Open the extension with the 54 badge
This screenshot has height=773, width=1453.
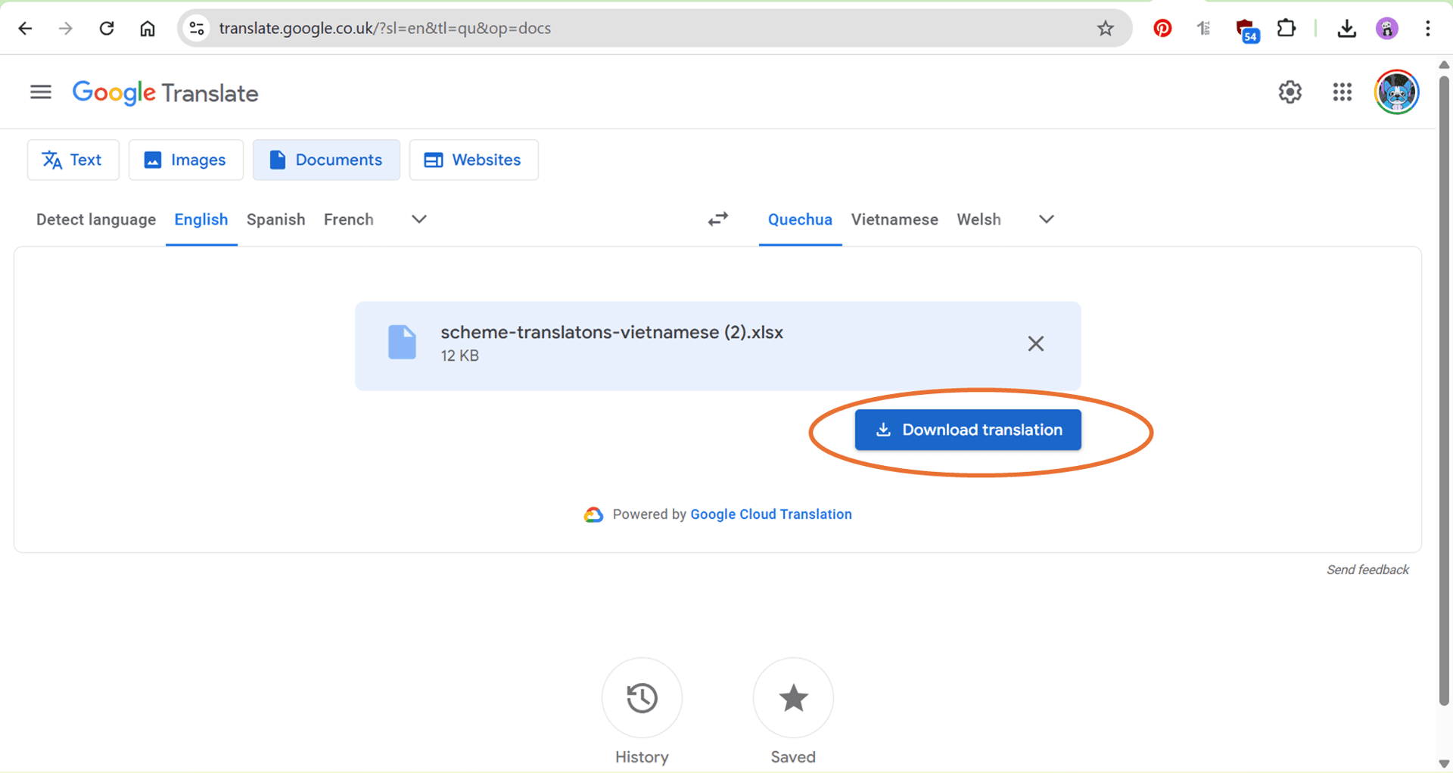pyautogui.click(x=1246, y=30)
